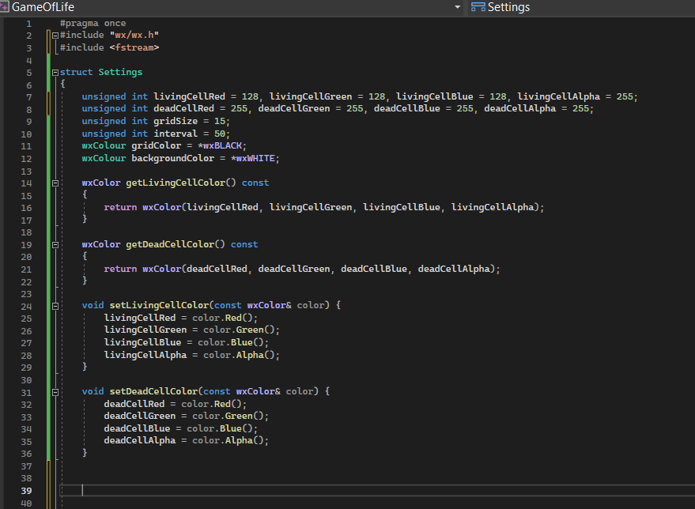Click the wxBLACK identifier on gridColor line
Screen dimensions: 695x509
225,146
